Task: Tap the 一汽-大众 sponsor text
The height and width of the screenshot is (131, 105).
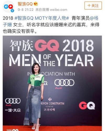Action: click(x=13, y=111)
